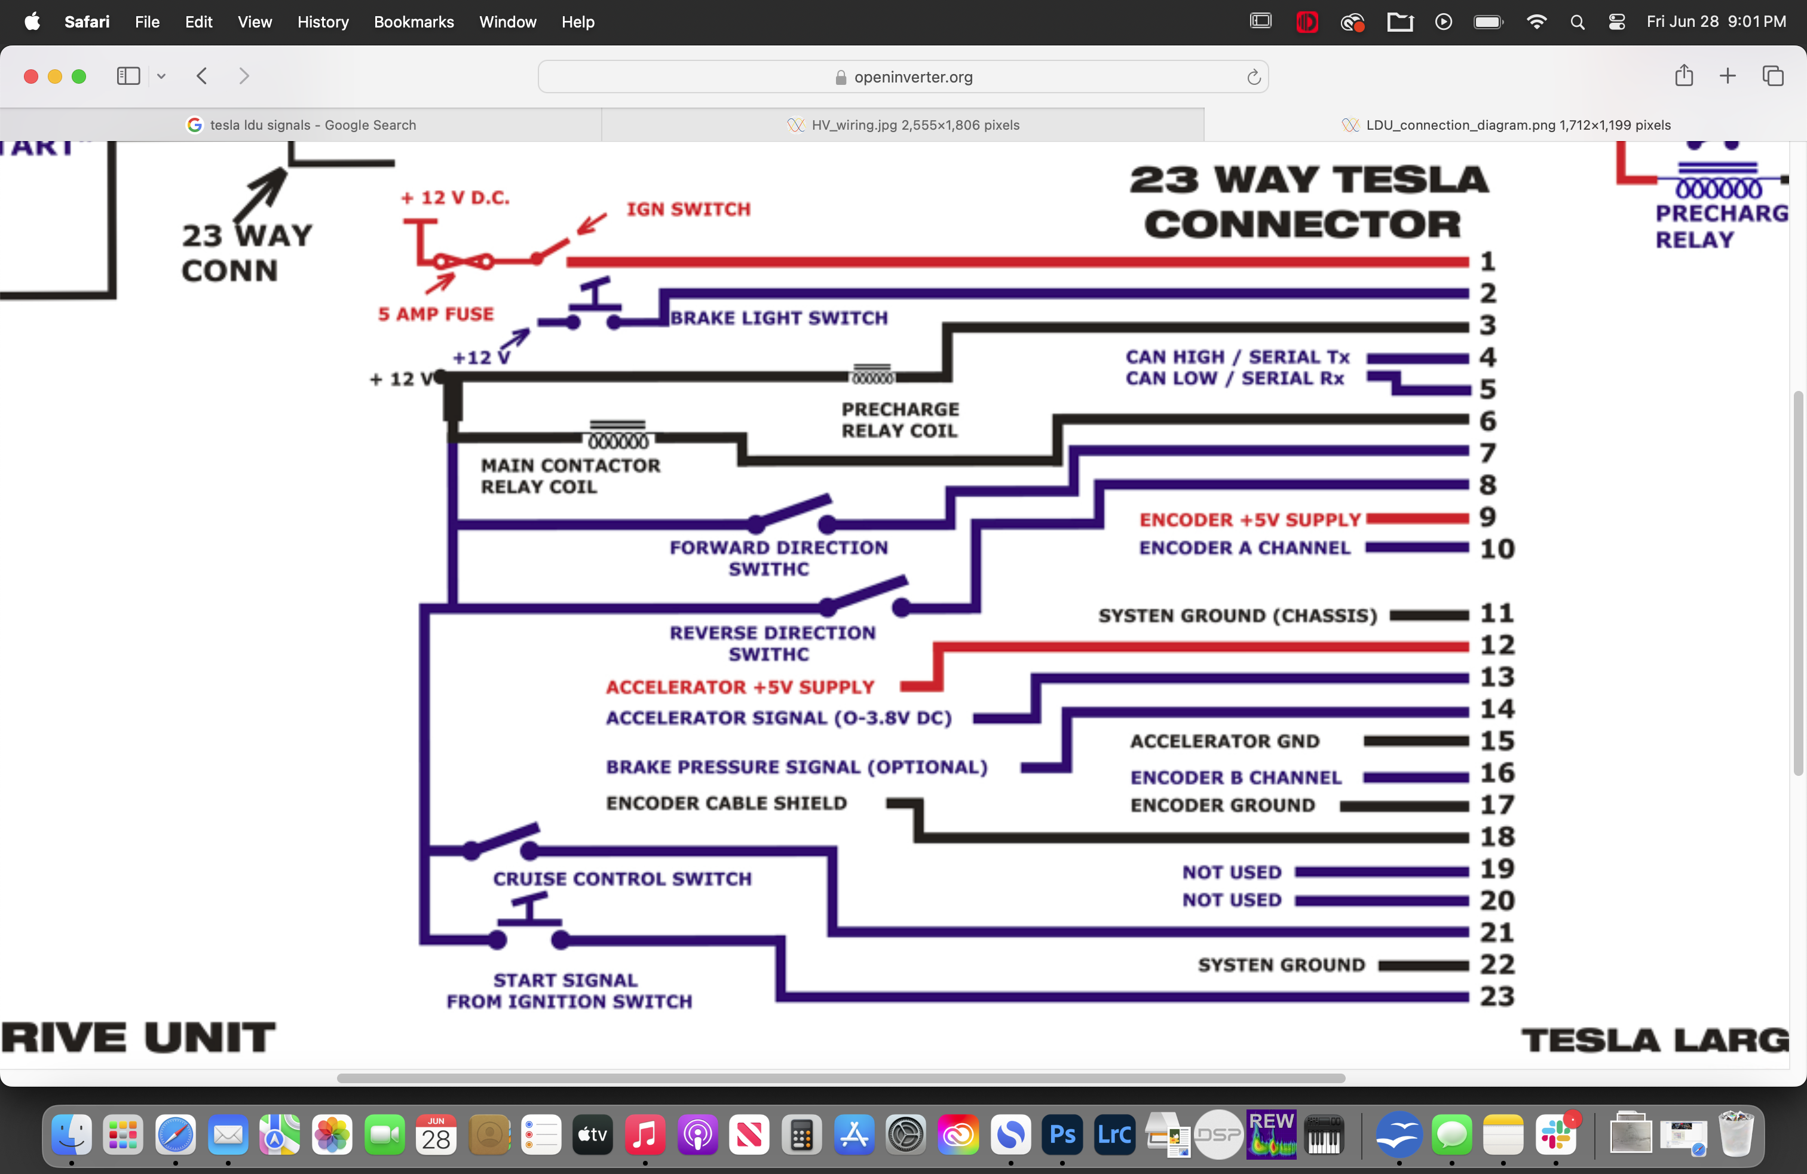Open FaceTime from the Dock
Screen dimensions: 1807x1174
coord(384,1135)
